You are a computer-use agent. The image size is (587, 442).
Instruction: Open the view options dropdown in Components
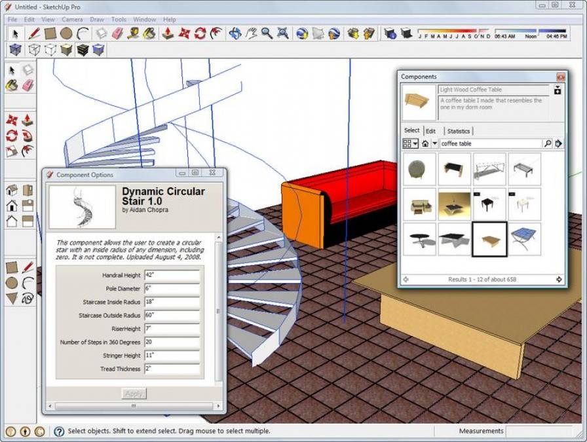410,143
